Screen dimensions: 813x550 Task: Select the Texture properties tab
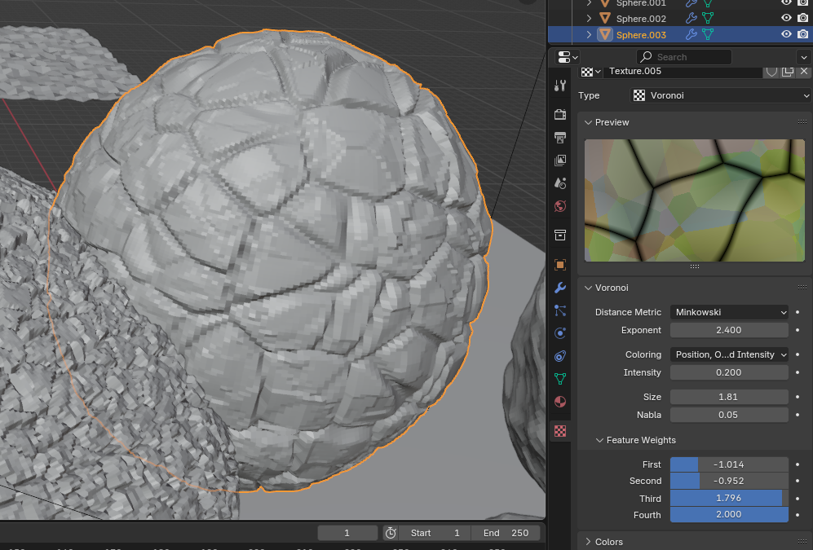tap(559, 431)
